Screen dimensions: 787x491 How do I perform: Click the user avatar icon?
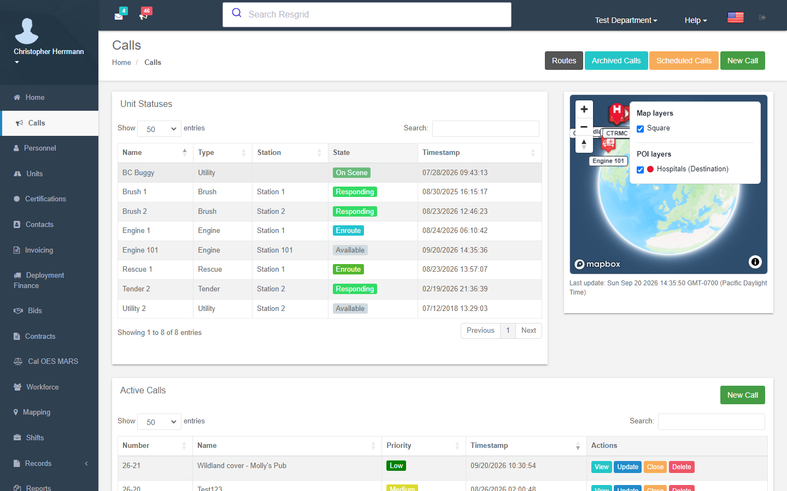(27, 31)
